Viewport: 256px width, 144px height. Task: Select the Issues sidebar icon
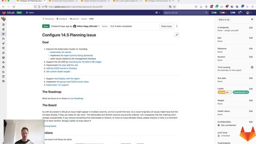click(x=4, y=34)
